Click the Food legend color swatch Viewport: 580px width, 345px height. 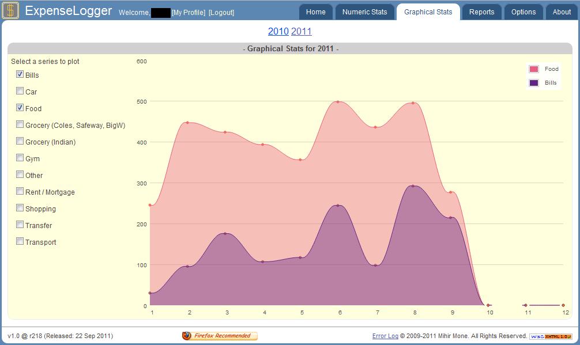click(534, 69)
